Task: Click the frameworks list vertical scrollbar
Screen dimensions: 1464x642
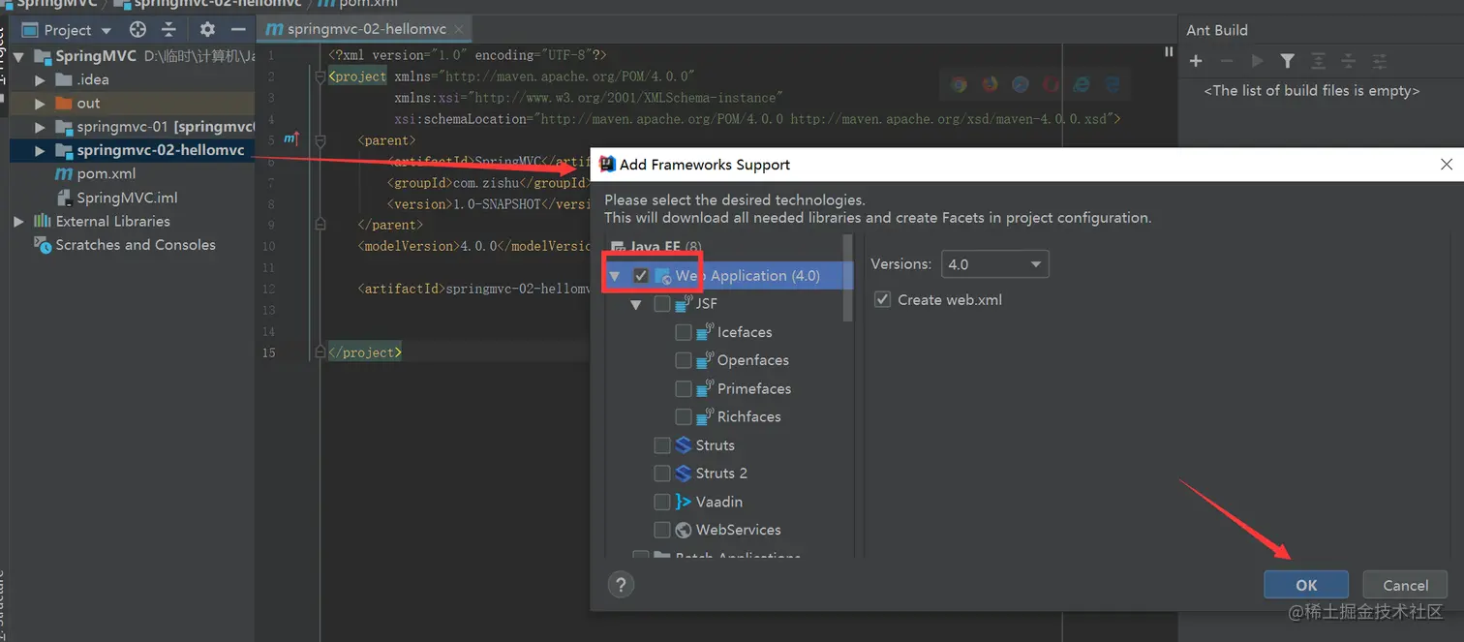Action: click(x=848, y=278)
